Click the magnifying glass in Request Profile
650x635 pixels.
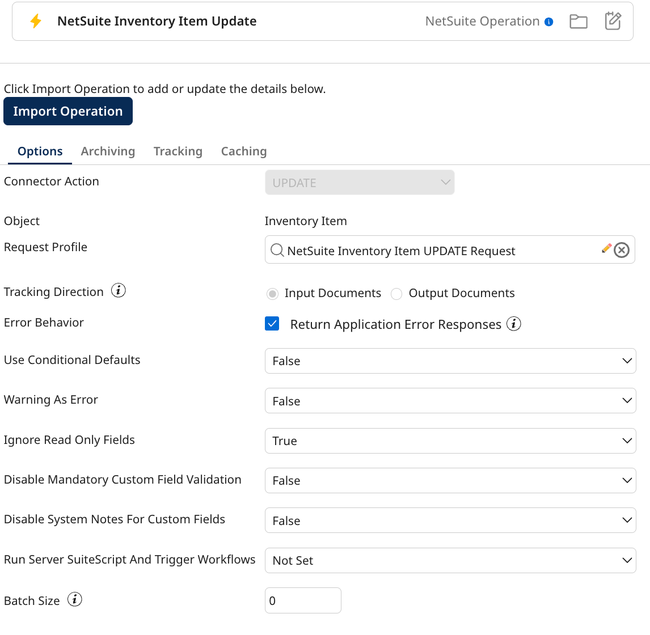click(277, 250)
